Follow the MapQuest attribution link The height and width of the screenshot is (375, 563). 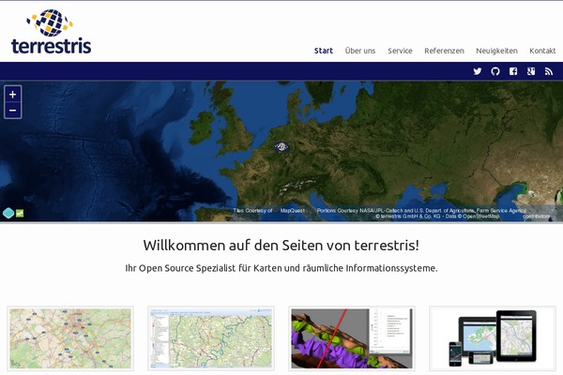point(292,211)
